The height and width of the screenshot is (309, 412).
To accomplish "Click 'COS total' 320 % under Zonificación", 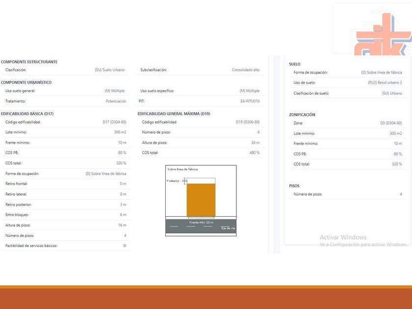I will (397, 164).
